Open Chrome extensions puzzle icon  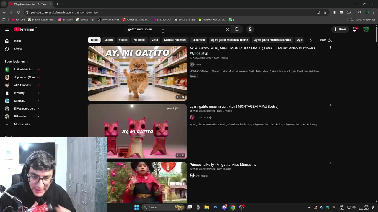point(349,12)
